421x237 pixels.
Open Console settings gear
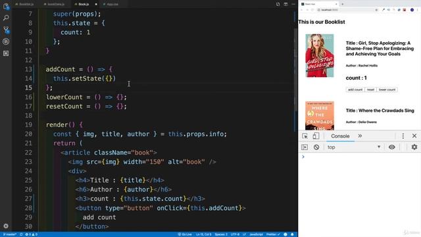[x=414, y=147]
